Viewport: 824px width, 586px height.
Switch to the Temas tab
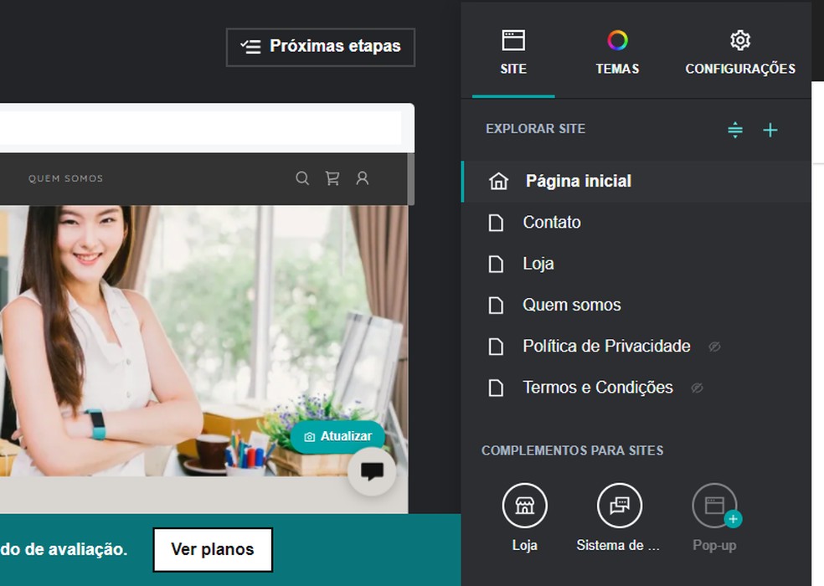pos(617,52)
